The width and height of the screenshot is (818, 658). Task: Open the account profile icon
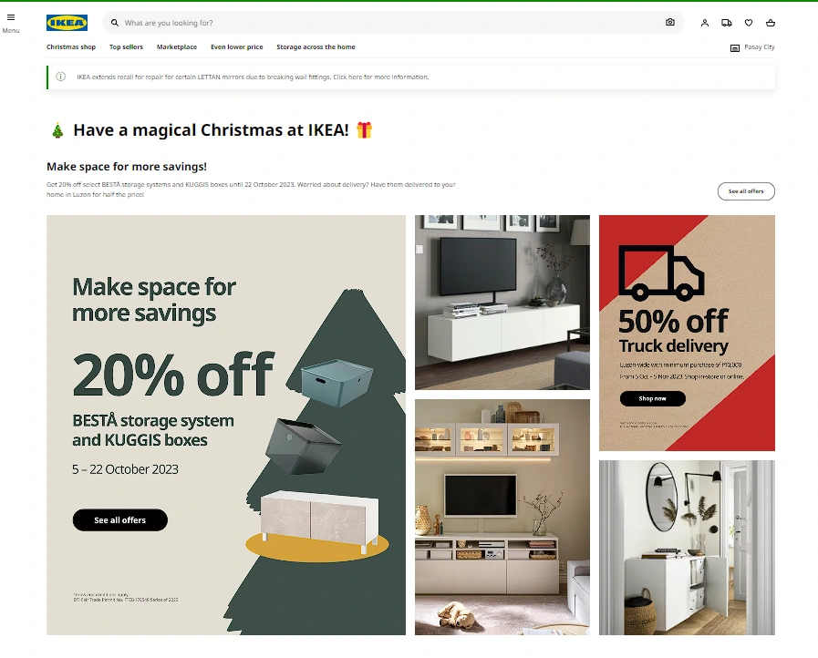704,23
